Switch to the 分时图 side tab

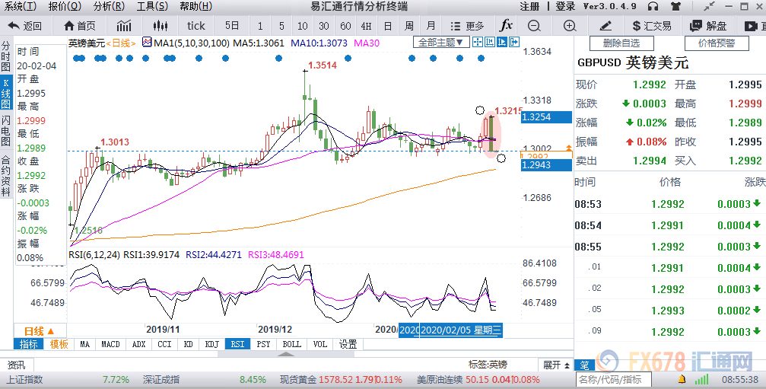[x=5, y=56]
